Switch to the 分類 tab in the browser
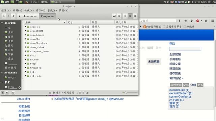216x121 pixels. click(193, 85)
